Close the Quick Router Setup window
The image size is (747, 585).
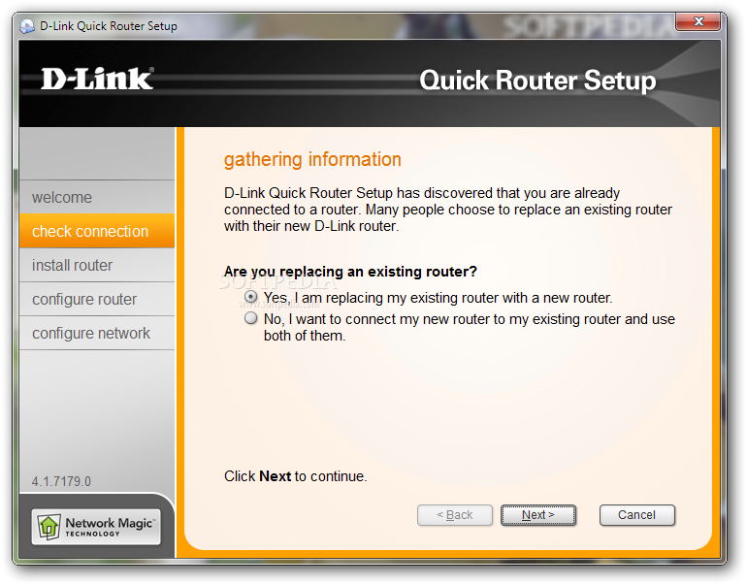tap(698, 21)
